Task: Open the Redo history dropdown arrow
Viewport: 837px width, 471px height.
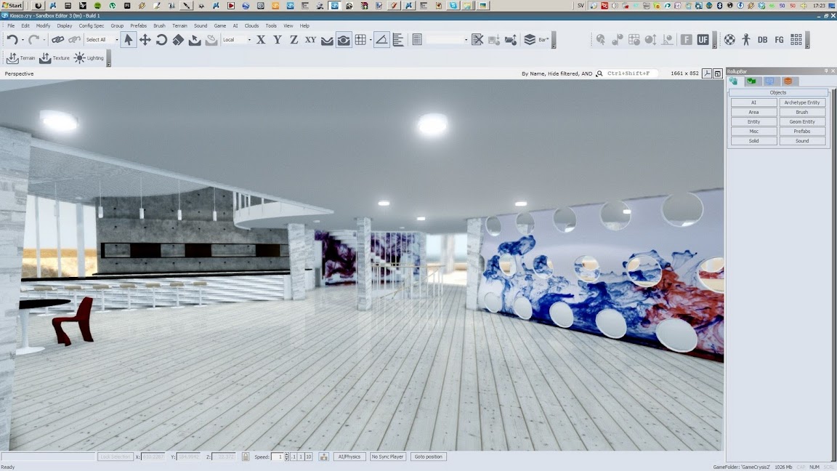Action: click(x=44, y=40)
